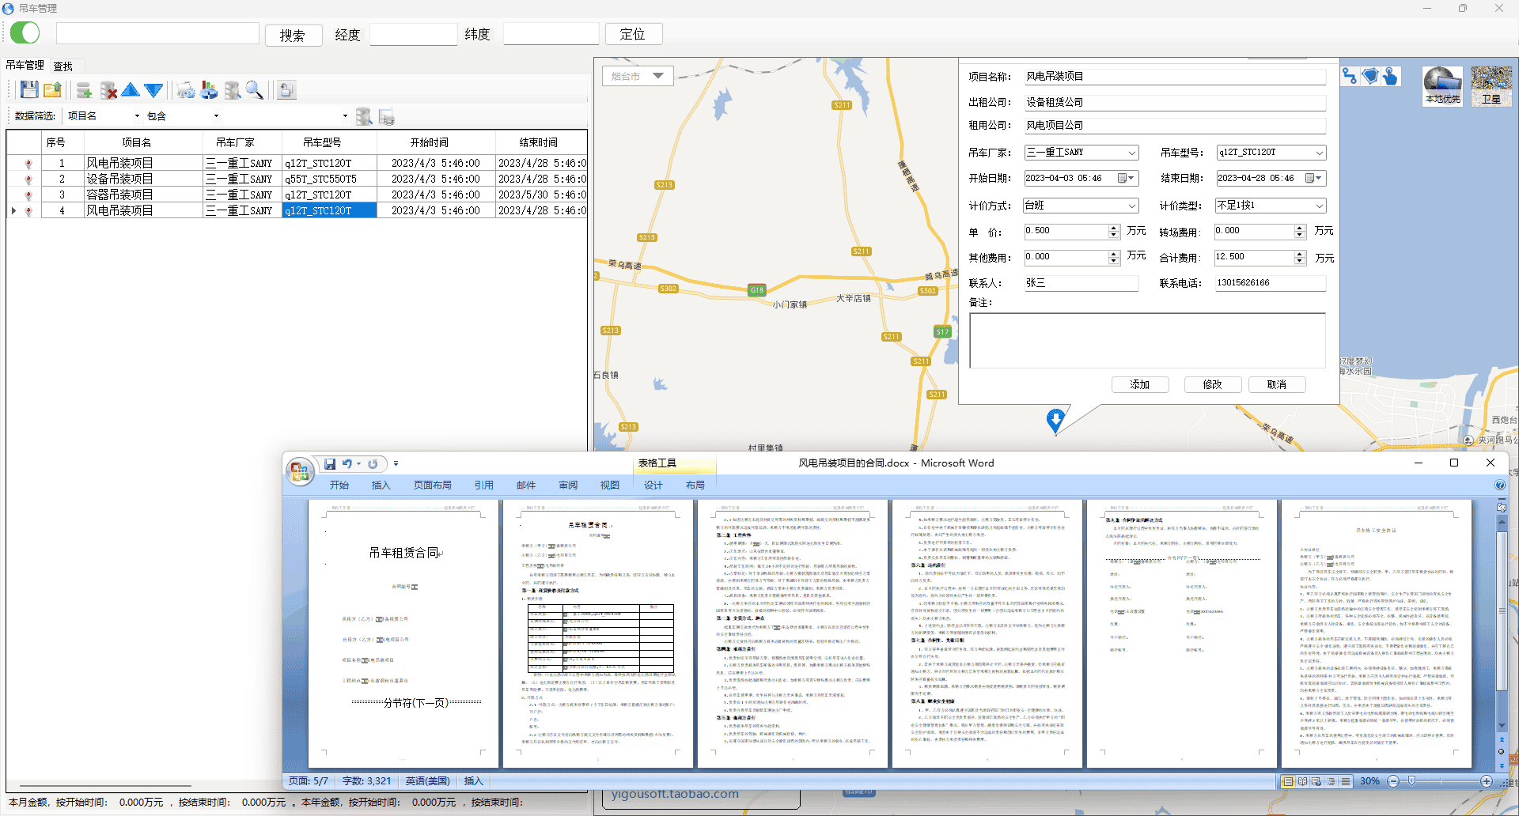Open the 页面布局 ribbon tab in Word
The width and height of the screenshot is (1519, 816).
[432, 485]
